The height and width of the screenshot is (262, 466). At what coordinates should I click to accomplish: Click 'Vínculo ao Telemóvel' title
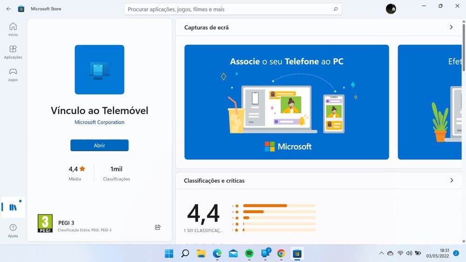(x=100, y=111)
